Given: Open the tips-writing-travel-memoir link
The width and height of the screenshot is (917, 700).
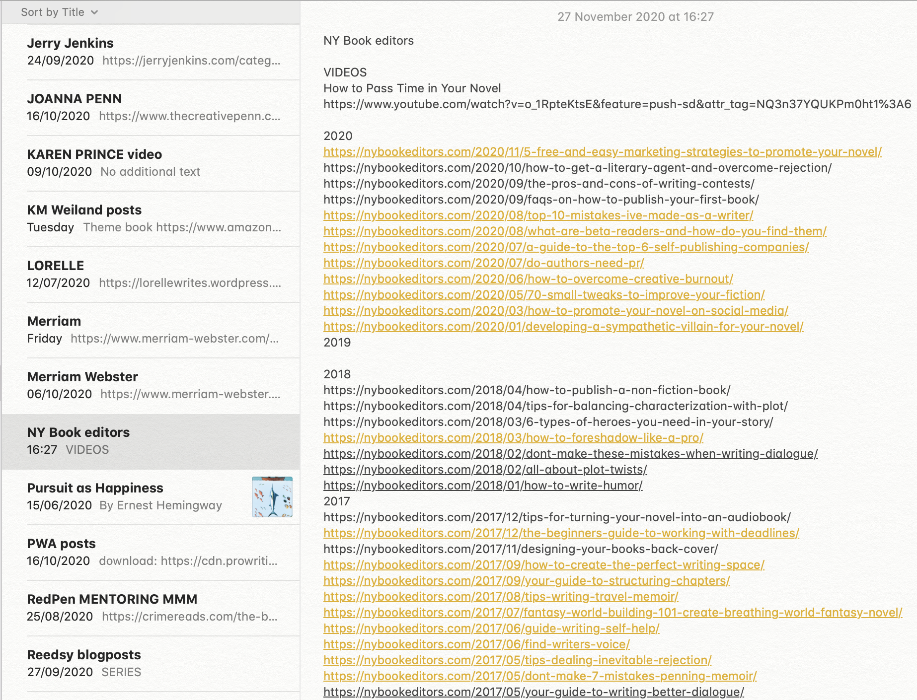Looking at the screenshot, I should pyautogui.click(x=501, y=597).
